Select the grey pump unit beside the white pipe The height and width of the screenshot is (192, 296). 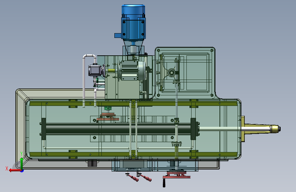point(95,70)
